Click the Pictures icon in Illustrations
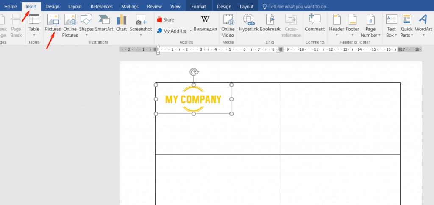Image resolution: width=434 pixels, height=205 pixels. 53,20
